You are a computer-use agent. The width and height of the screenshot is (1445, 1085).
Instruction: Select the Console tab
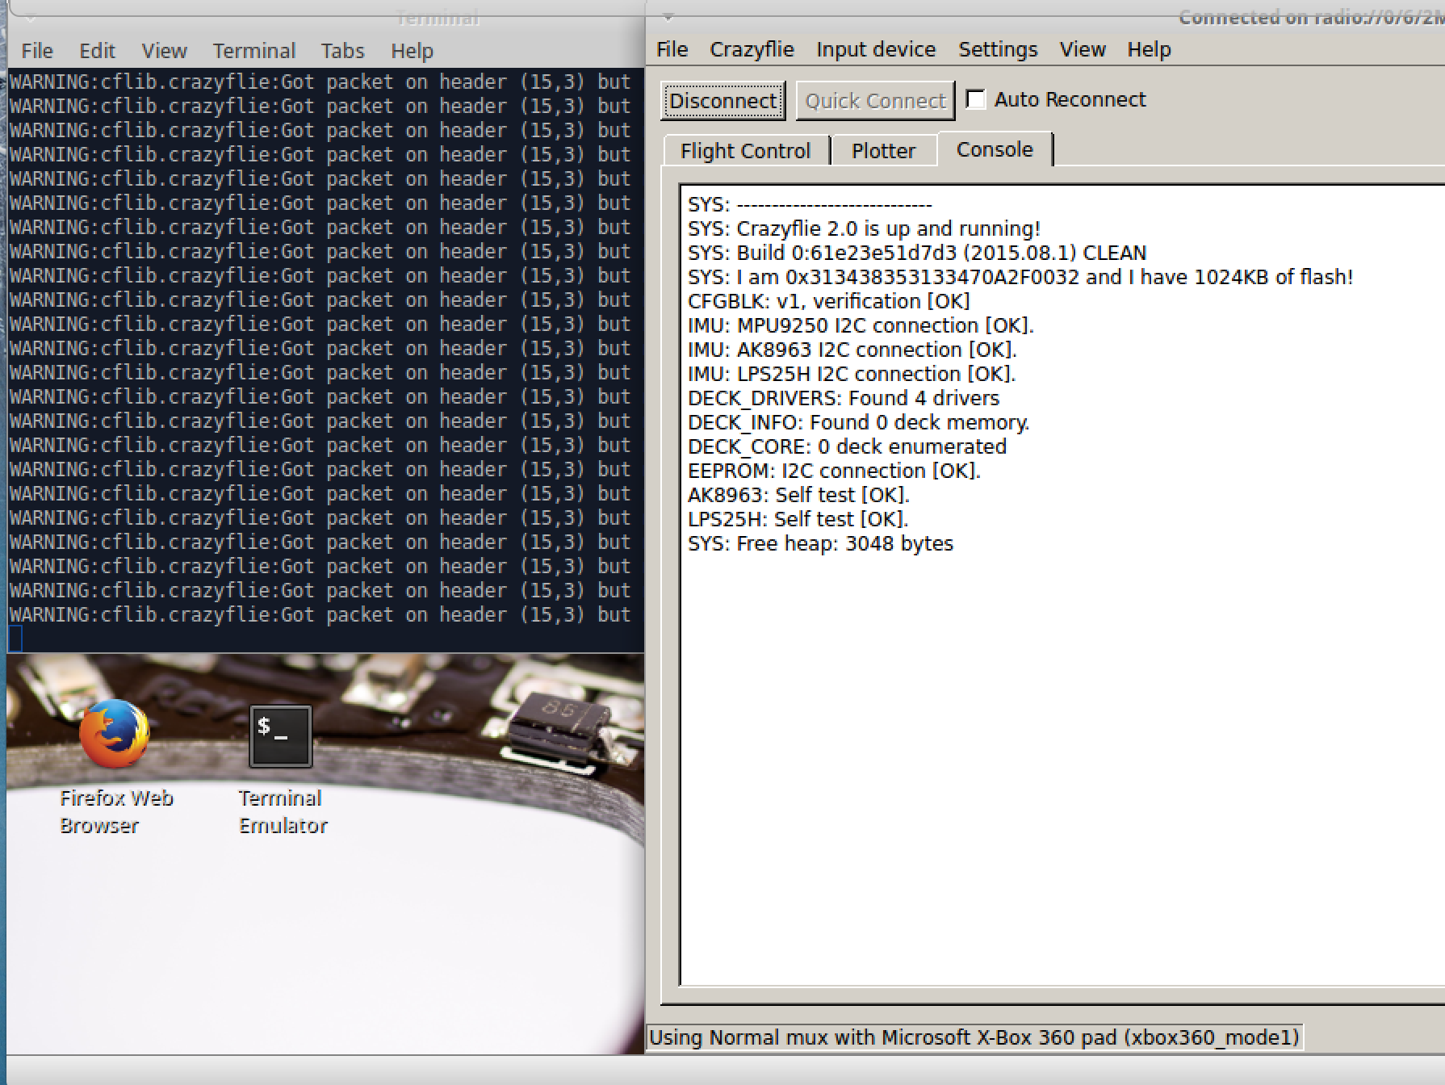tap(994, 150)
